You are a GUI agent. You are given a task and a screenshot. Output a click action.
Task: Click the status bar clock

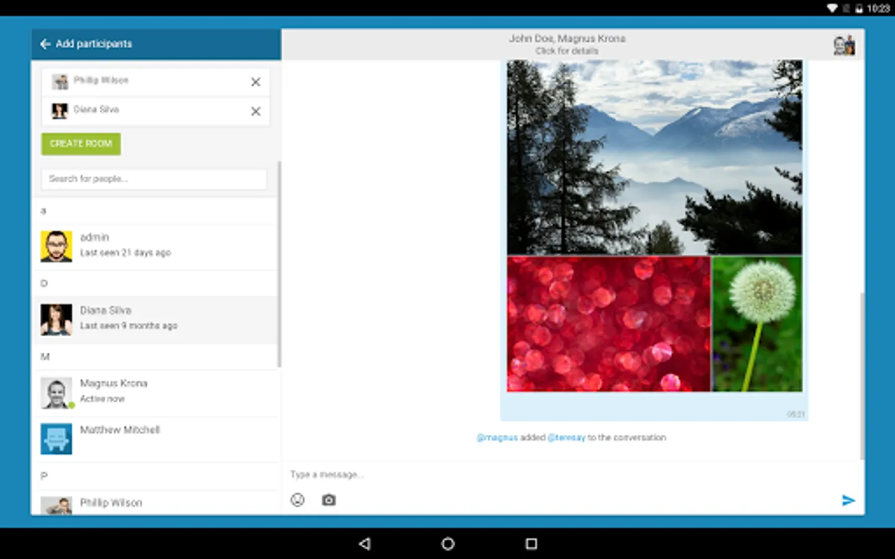(878, 8)
